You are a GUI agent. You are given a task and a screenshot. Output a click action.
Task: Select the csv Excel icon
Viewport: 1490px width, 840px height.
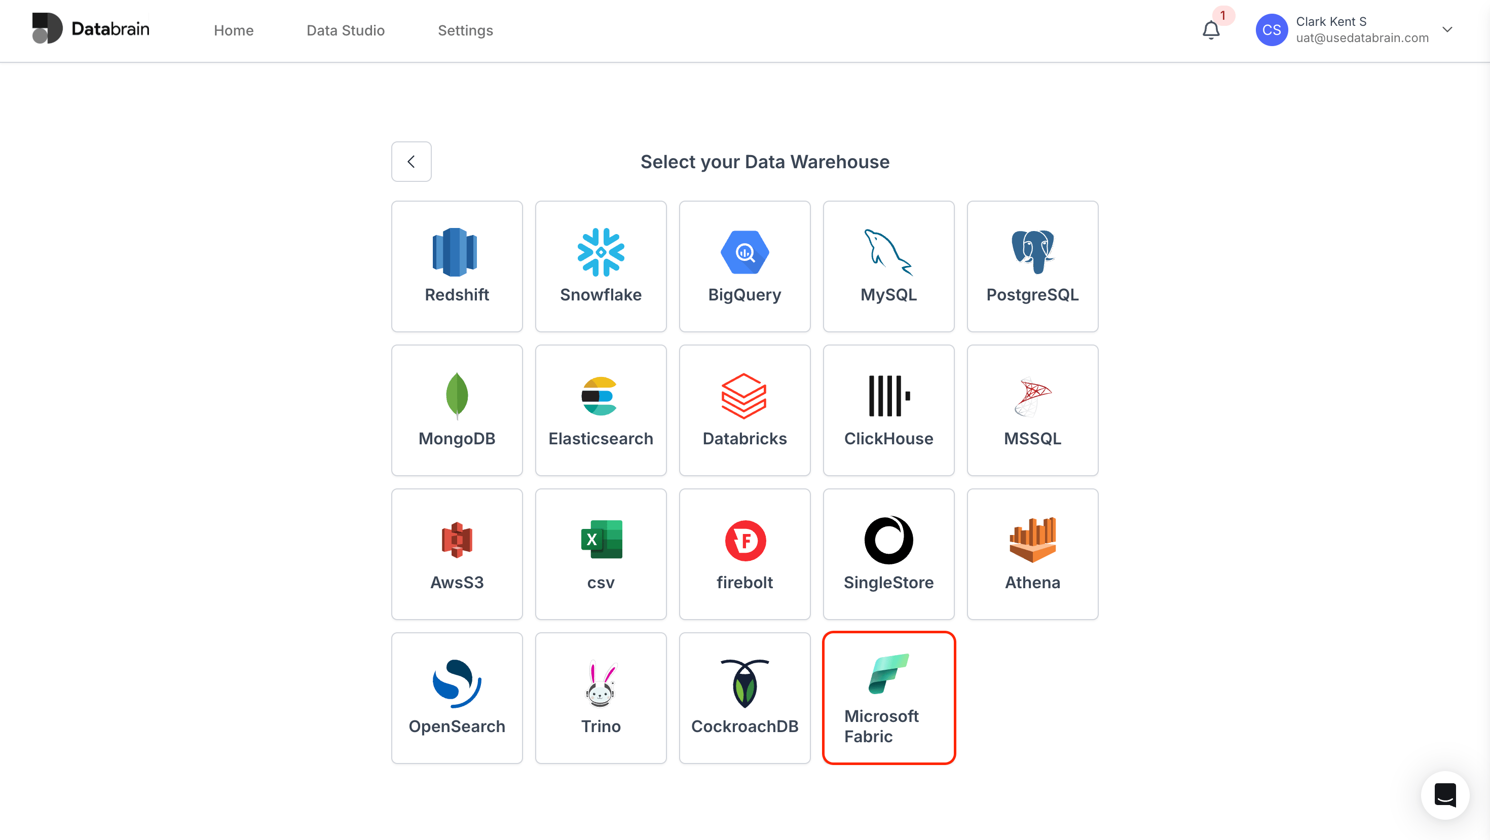[602, 540]
